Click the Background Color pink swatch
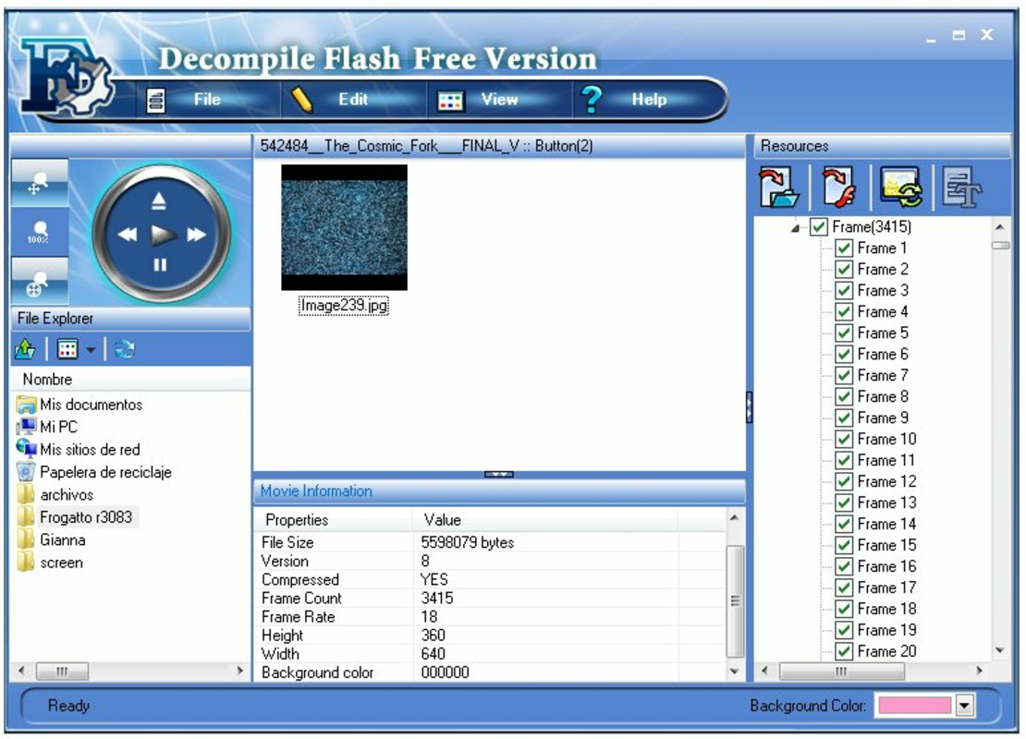 pyautogui.click(x=914, y=705)
